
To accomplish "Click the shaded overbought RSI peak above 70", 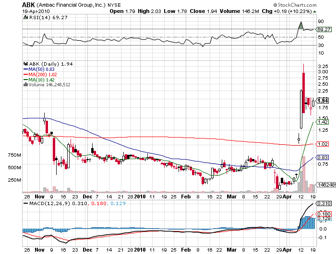I will click(301, 26).
